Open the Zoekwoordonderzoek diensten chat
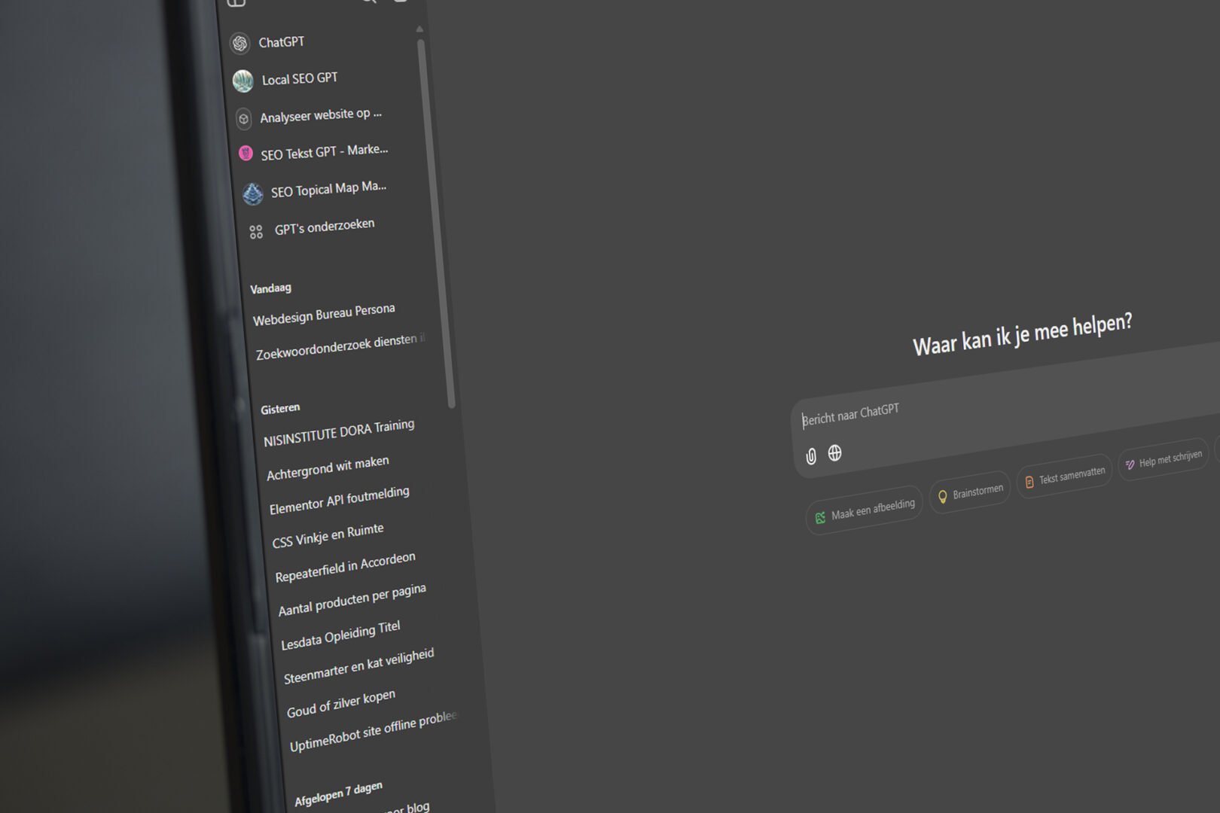Image resolution: width=1220 pixels, height=813 pixels. click(340, 347)
